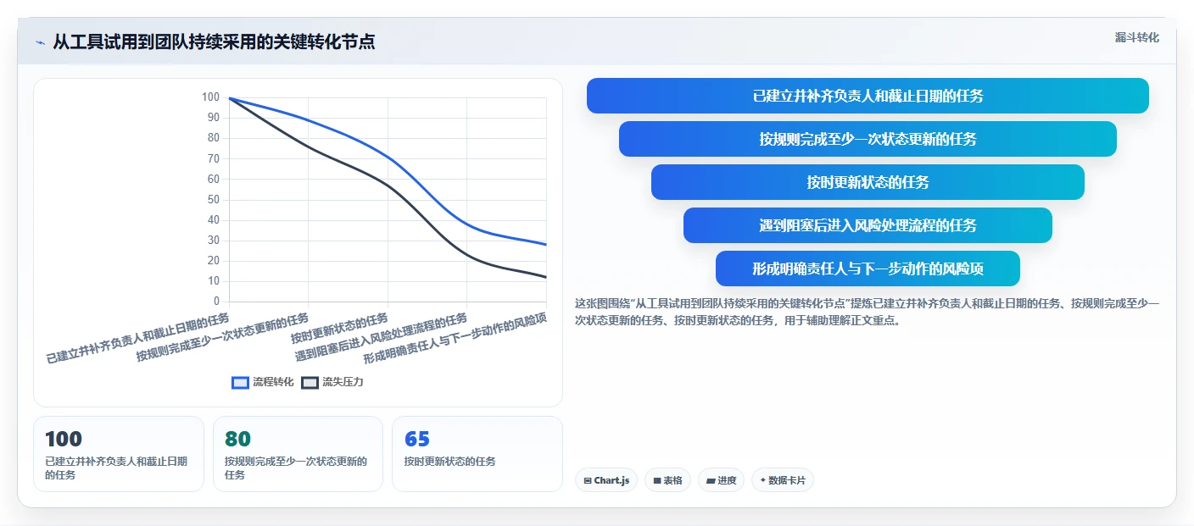This screenshot has height=526, width=1194.
Task: Click x-axis label 按规则完成至少一次状态更新的任务
Action: click(x=223, y=336)
